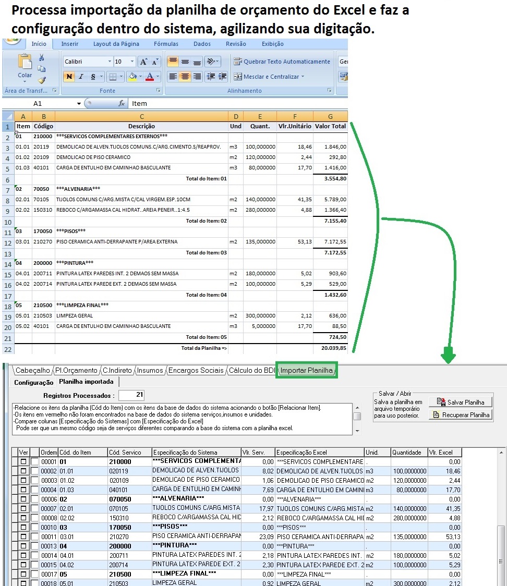Check the Ver checkbox for row 00007

tap(23, 508)
